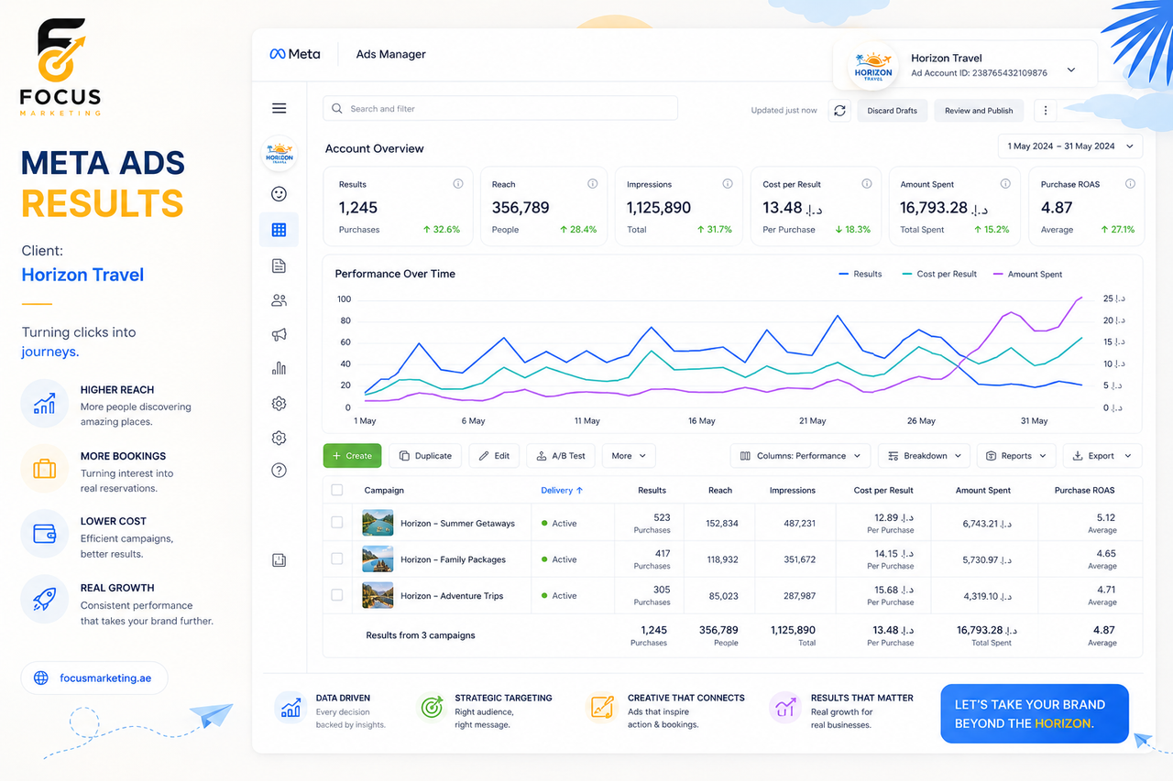1173x781 pixels.
Task: Toggle Cost per Result series in legend
Action: point(939,274)
